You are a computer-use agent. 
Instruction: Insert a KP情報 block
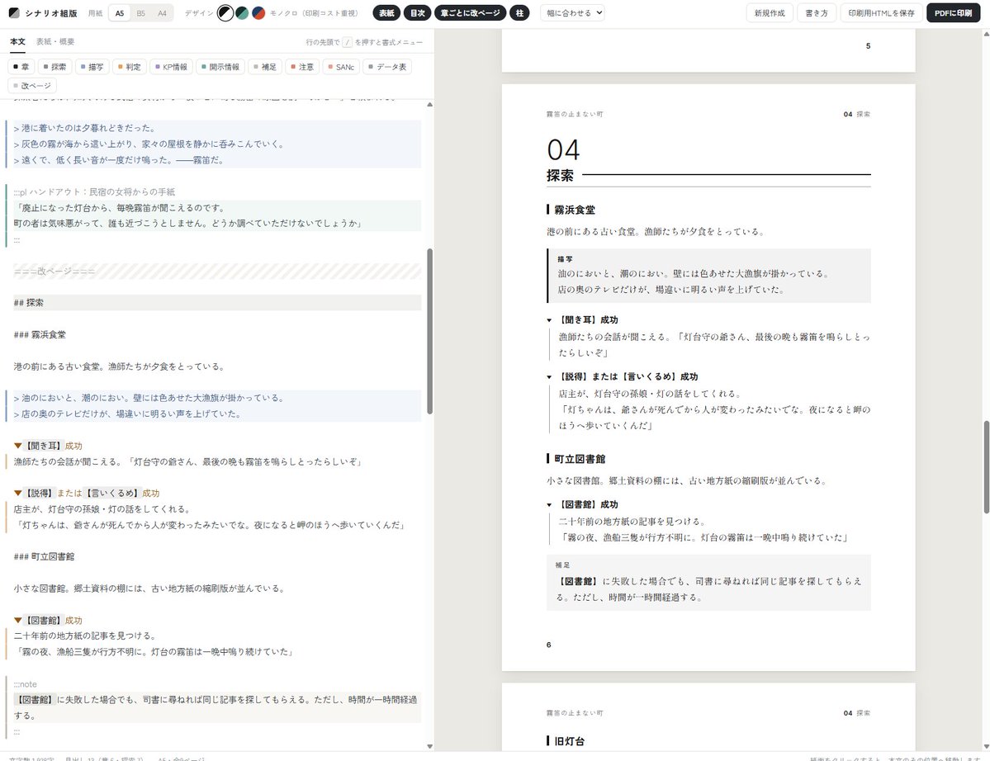click(171, 67)
